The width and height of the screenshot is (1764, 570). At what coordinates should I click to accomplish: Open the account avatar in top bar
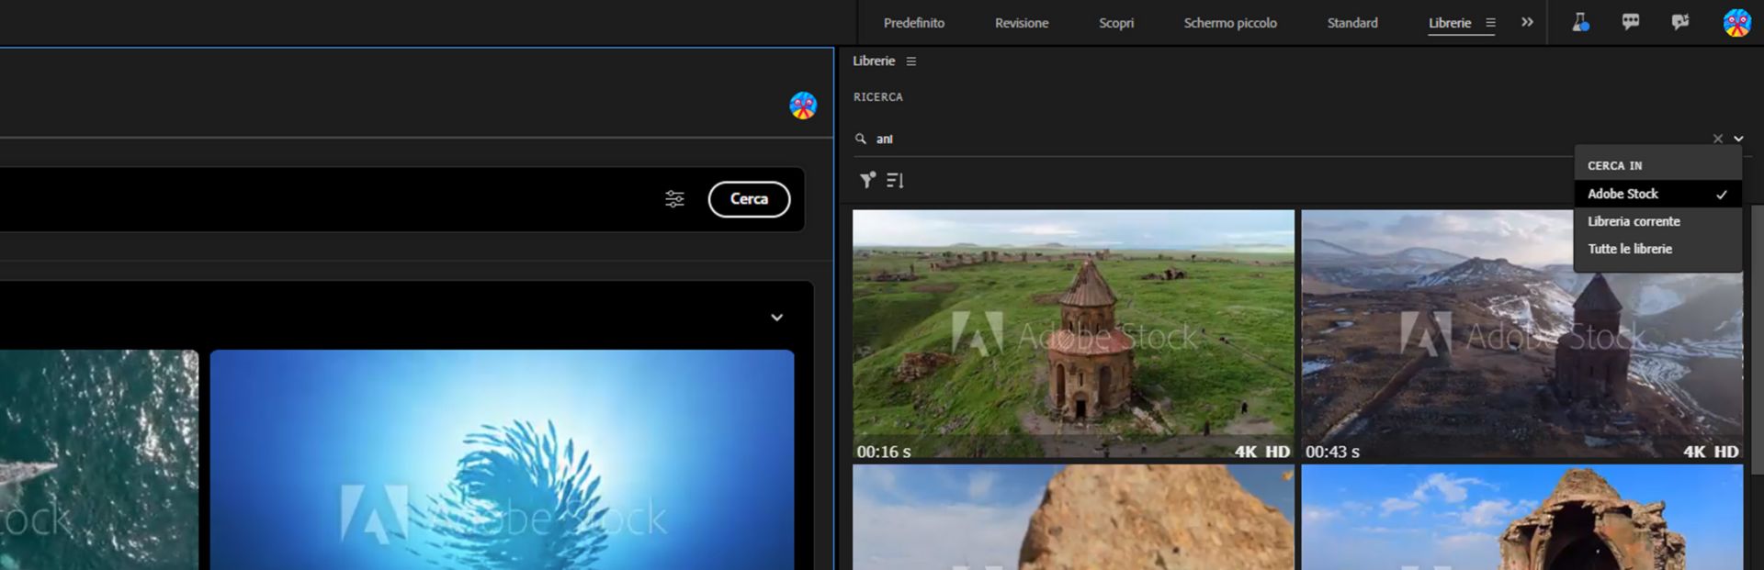click(x=1736, y=23)
